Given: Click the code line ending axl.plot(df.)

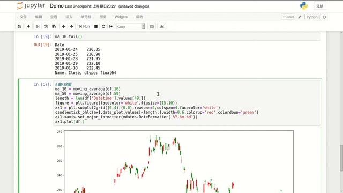Looking at the screenshot, I should tap(70, 122).
